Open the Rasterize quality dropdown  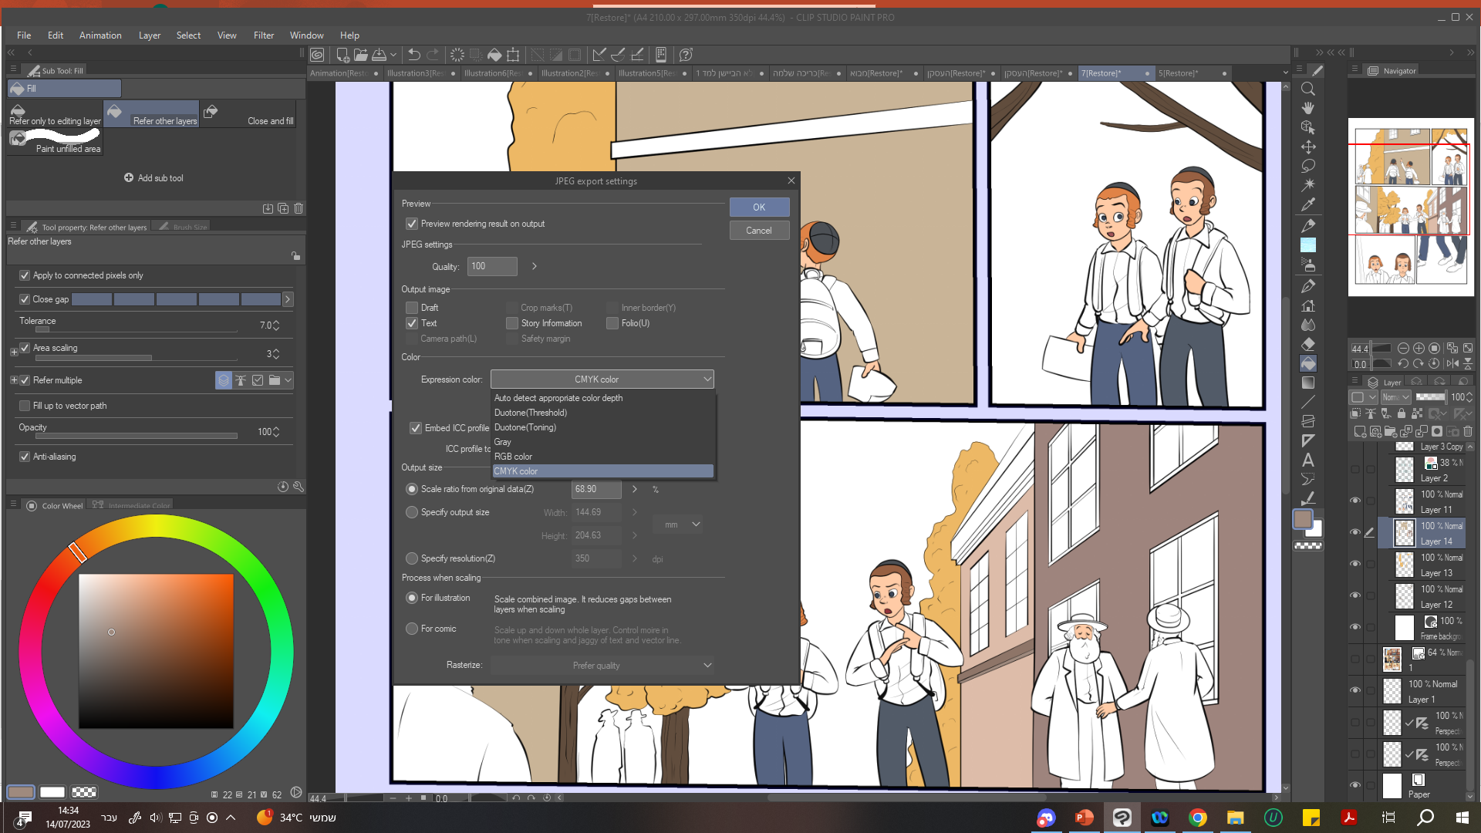tap(602, 666)
